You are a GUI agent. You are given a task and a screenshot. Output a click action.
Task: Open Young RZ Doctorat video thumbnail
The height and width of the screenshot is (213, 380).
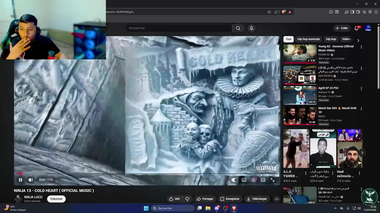[300, 54]
